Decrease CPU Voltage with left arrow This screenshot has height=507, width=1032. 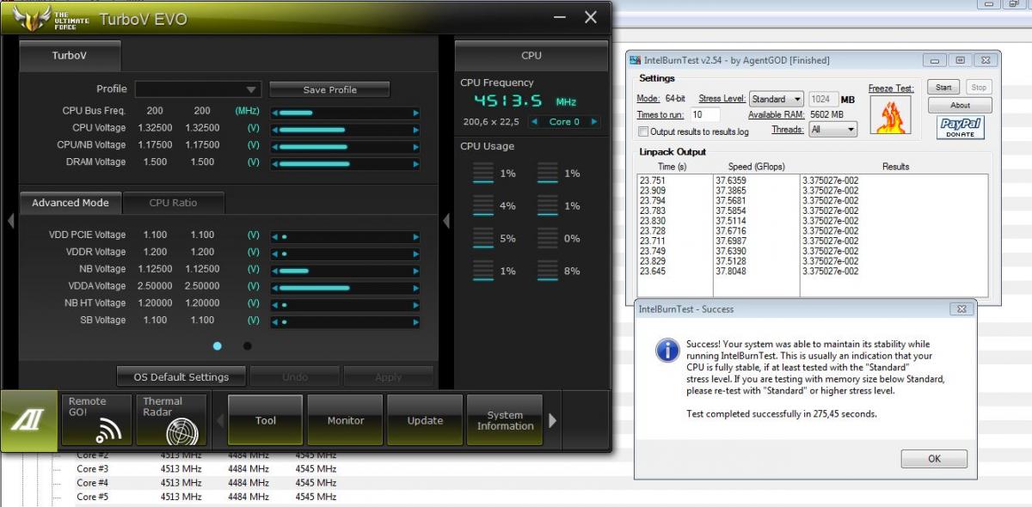pos(275,130)
